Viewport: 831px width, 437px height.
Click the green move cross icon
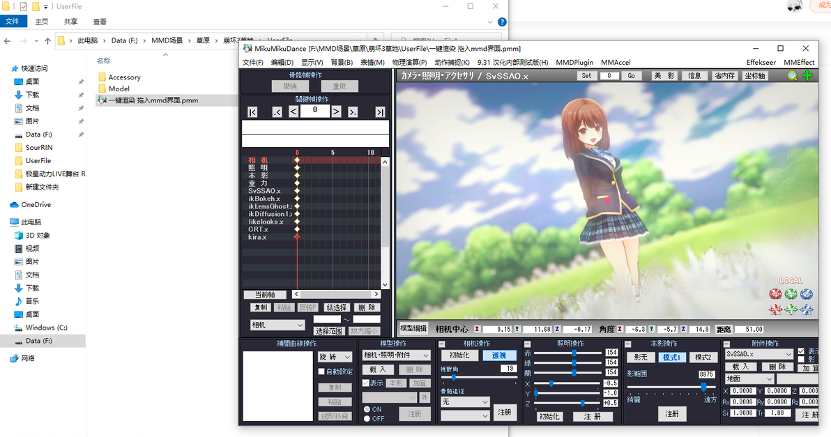click(x=807, y=76)
